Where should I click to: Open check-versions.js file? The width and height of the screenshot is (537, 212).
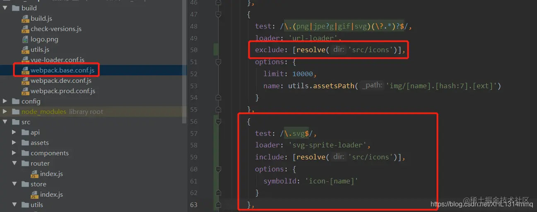[x=56, y=29]
